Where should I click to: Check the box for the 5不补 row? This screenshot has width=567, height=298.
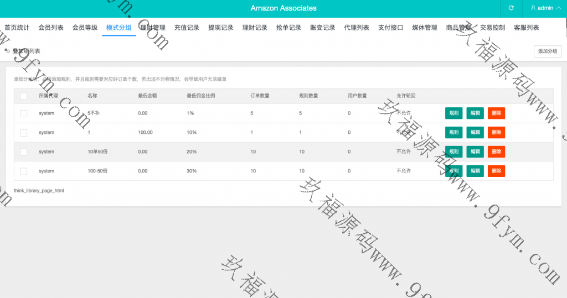click(x=23, y=113)
